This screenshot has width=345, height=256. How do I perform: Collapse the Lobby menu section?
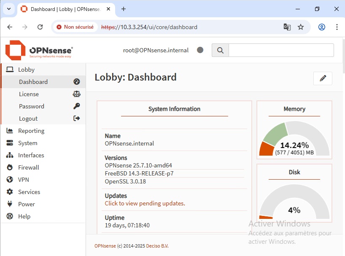coord(43,70)
